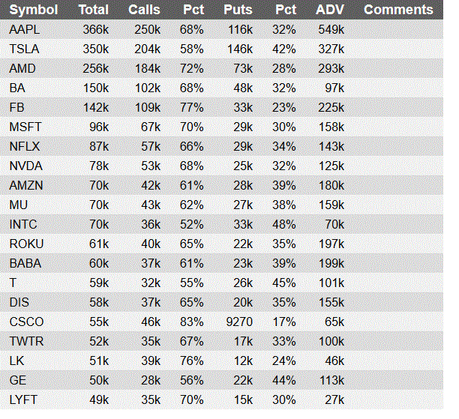
Task: Select the NFLX row symbol
Action: 24,146
